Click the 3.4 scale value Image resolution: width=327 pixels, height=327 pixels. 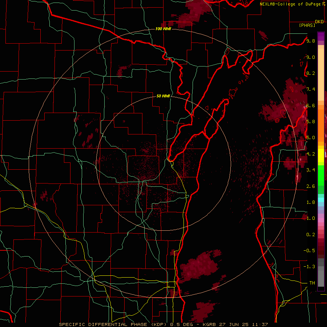311,170
